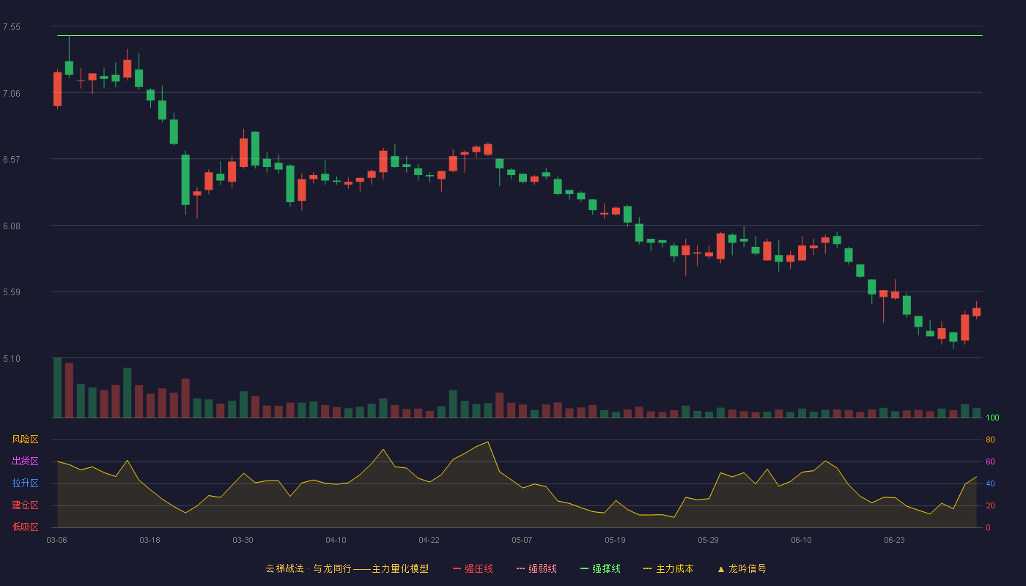Screen dimensions: 1026x586
Task: Click the 04-22 date label
Action: tap(429, 540)
